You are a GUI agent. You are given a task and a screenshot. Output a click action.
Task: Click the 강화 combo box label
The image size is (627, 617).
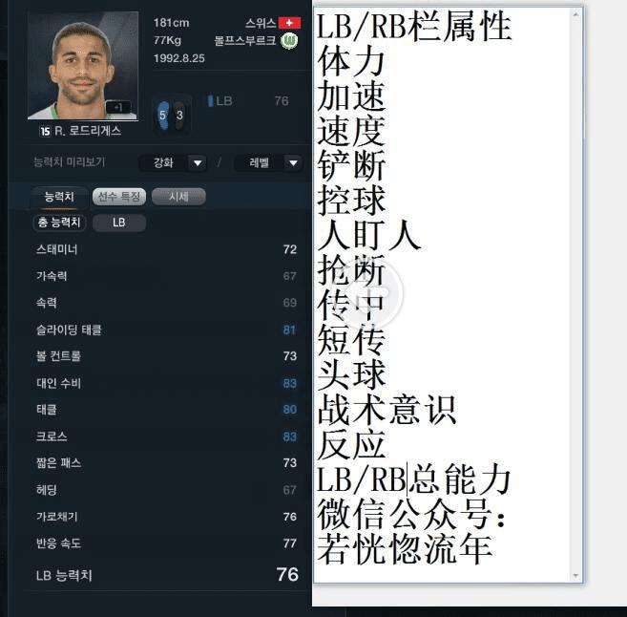tap(163, 163)
